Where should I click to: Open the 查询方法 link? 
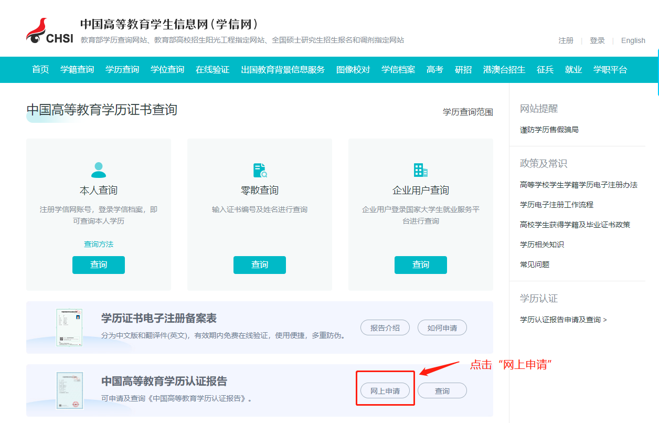(98, 245)
